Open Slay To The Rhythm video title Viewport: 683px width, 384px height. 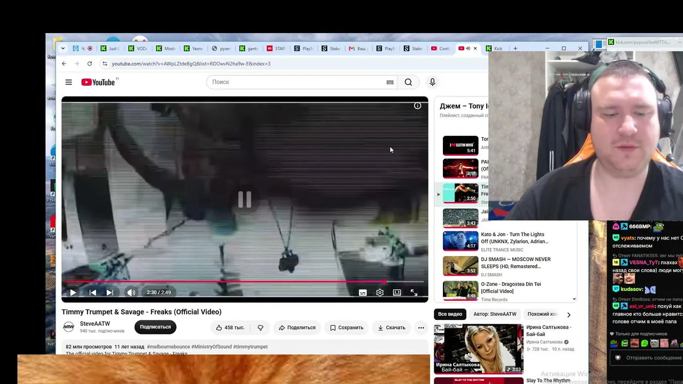point(548,381)
